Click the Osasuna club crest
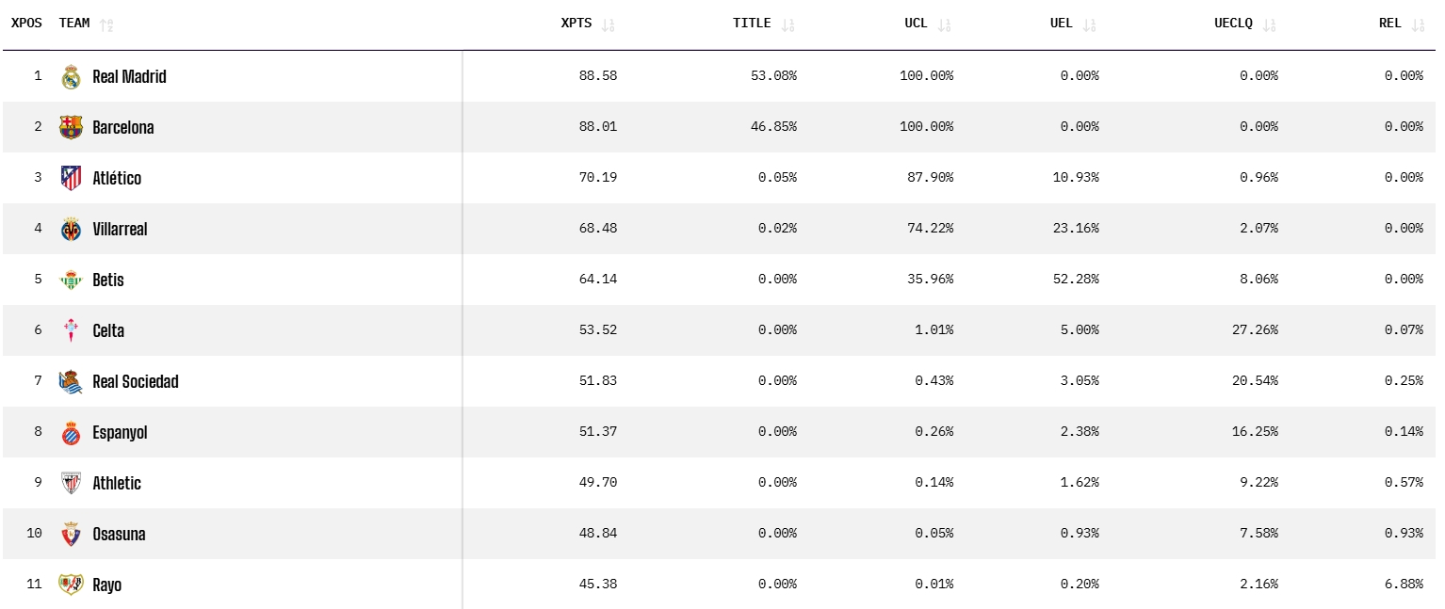Viewport: 1445px width, 609px height. pos(71,534)
